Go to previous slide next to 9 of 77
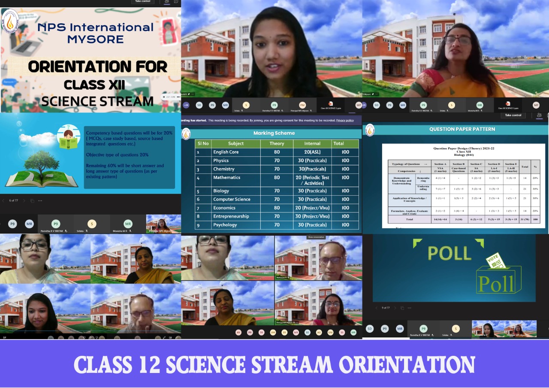The image size is (549, 388). [x=376, y=308]
